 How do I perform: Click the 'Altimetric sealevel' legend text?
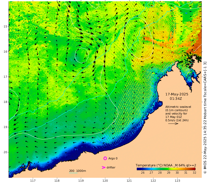(178, 107)
